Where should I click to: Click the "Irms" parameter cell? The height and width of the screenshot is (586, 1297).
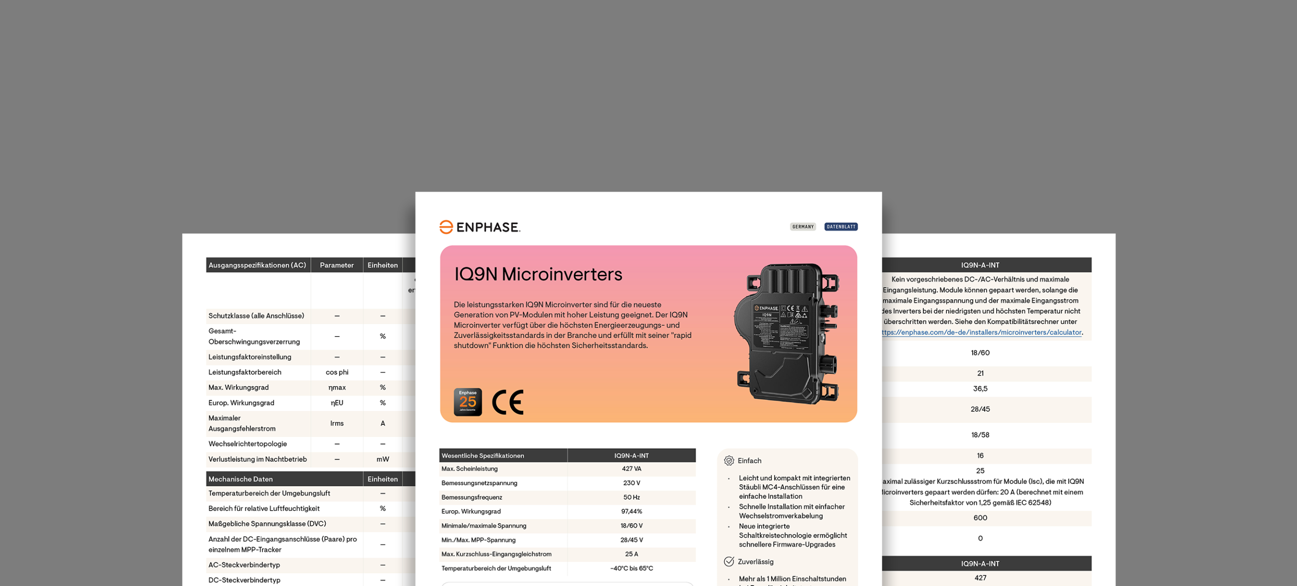pyautogui.click(x=337, y=423)
